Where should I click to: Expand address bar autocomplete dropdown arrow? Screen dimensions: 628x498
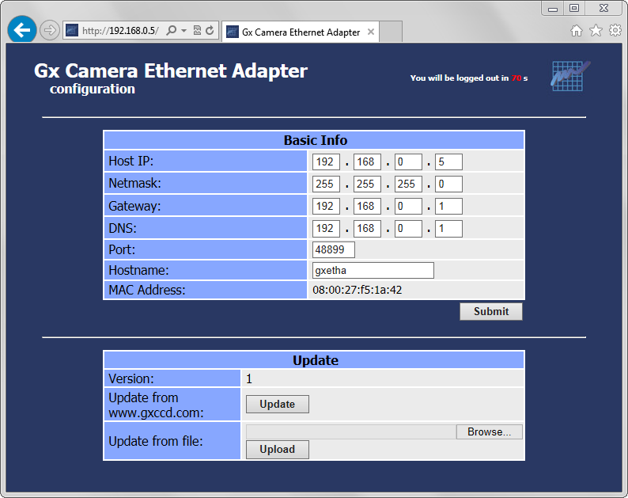tap(183, 31)
